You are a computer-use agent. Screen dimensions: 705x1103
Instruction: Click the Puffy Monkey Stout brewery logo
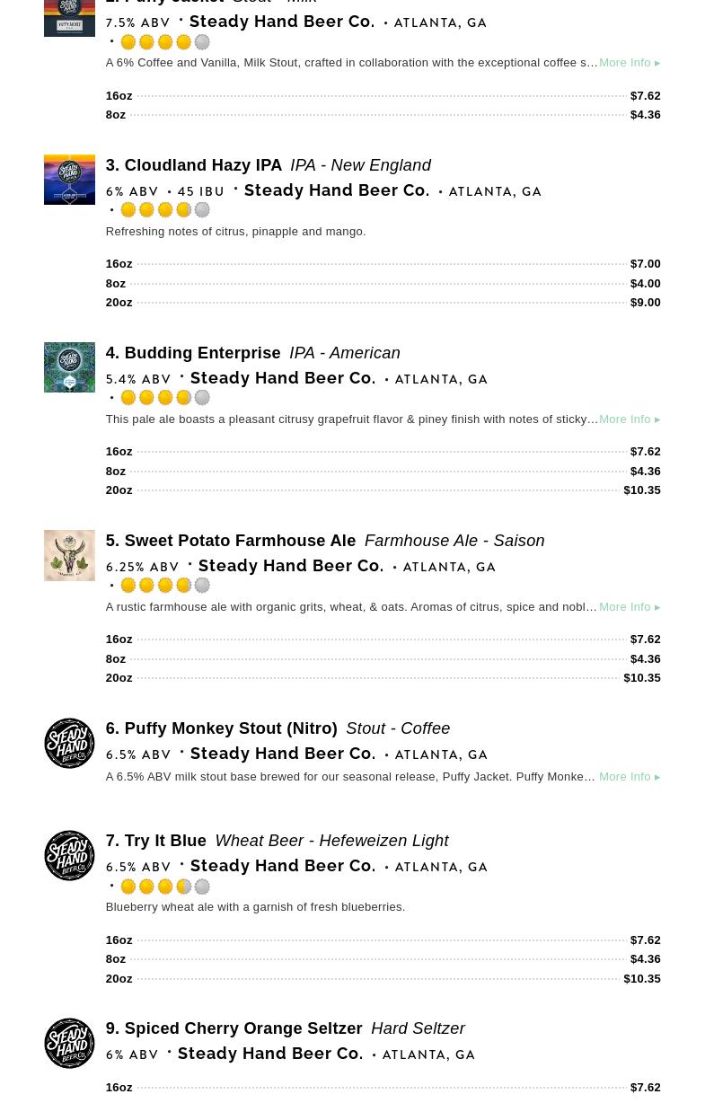tap(69, 743)
